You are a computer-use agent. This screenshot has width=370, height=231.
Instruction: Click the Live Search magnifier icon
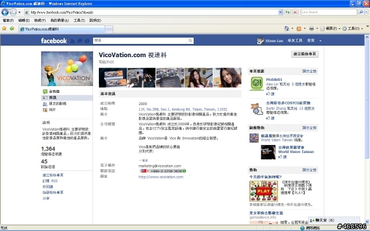[361, 12]
